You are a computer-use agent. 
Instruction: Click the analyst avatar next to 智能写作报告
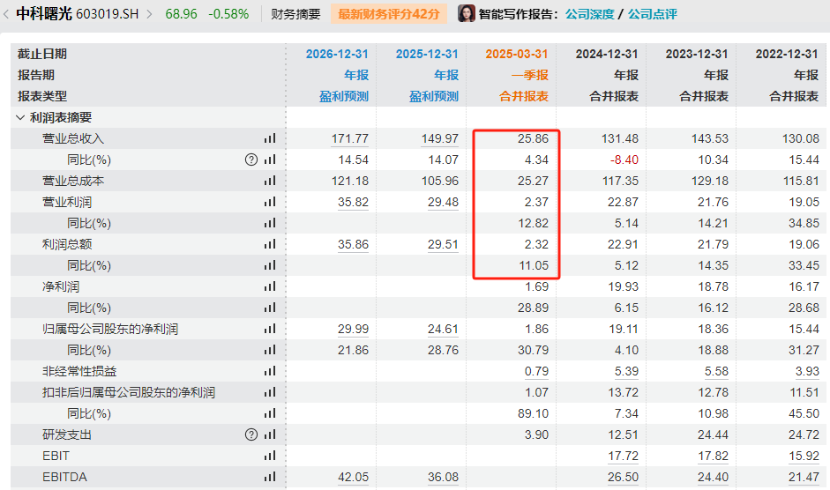[x=467, y=14]
